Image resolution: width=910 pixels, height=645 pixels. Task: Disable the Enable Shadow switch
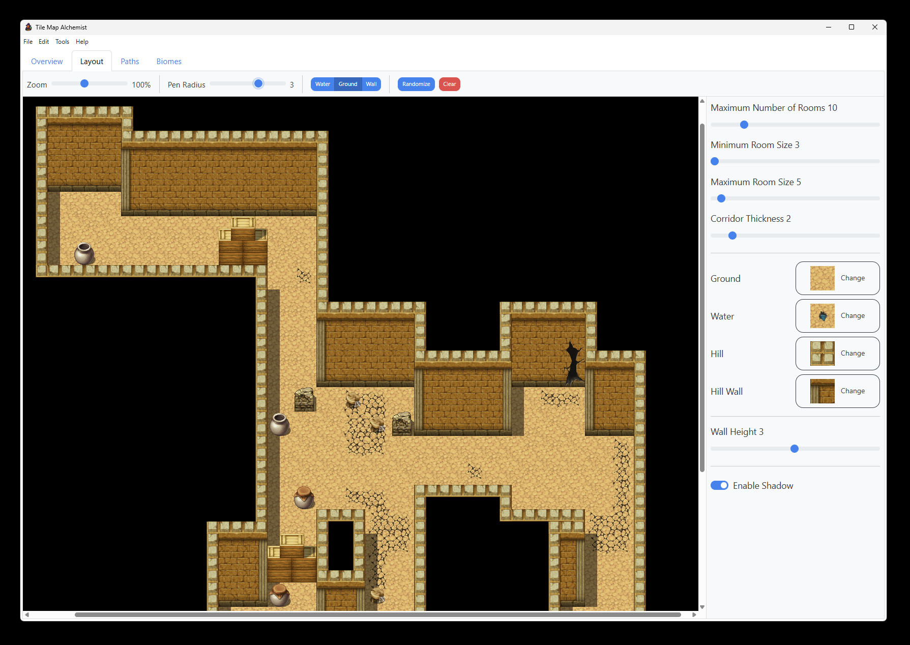[719, 485]
